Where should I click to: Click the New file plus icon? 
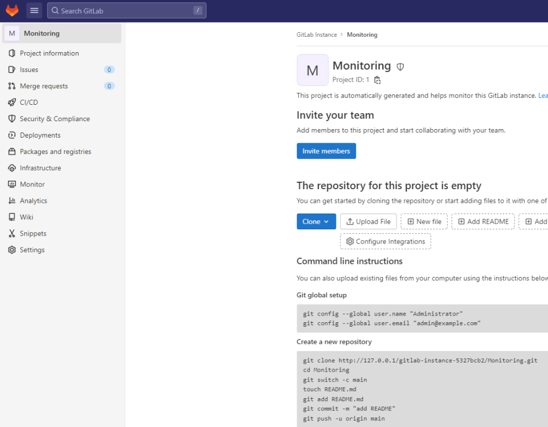click(411, 221)
